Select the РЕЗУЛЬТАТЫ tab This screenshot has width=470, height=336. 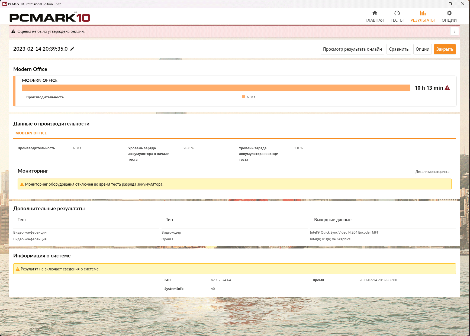click(422, 17)
